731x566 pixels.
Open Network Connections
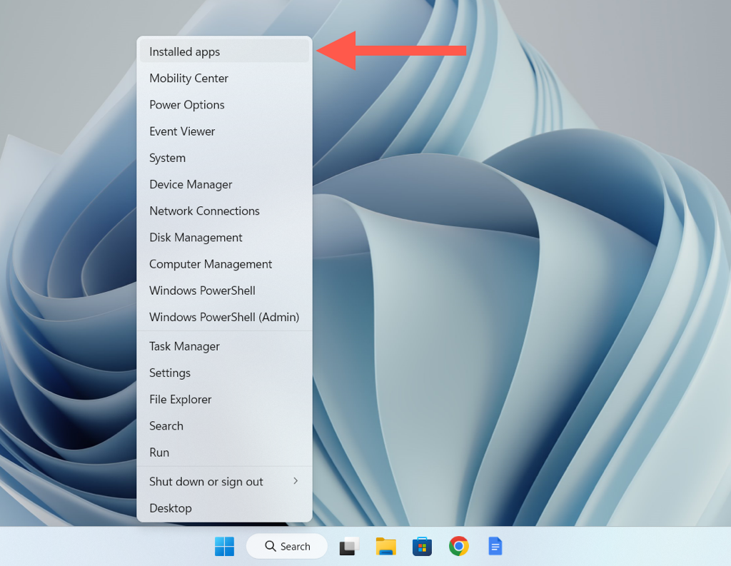point(224,211)
